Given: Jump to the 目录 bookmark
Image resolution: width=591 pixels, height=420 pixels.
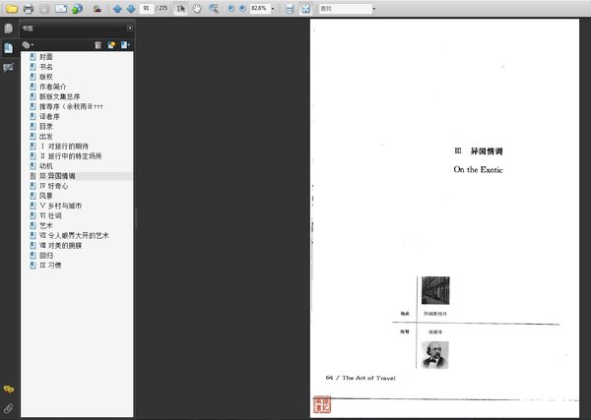Looking at the screenshot, I should point(45,127).
